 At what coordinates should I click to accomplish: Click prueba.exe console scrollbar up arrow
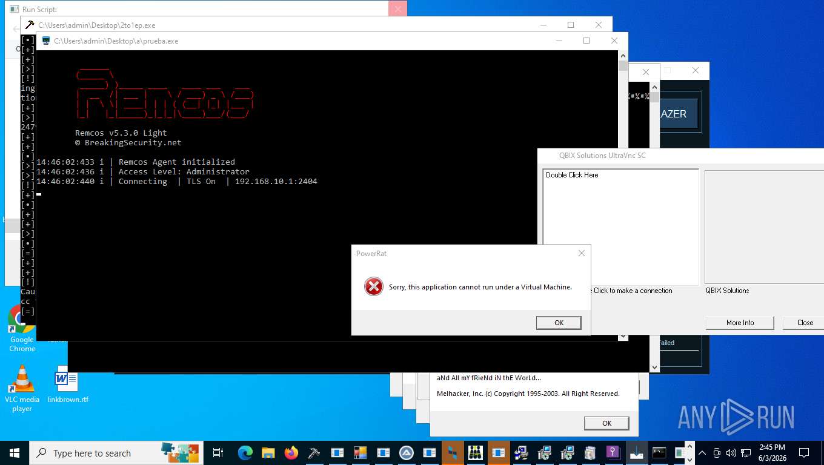(623, 56)
